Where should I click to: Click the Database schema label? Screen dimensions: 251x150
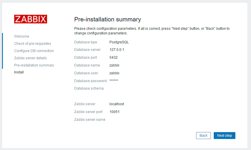click(89, 88)
